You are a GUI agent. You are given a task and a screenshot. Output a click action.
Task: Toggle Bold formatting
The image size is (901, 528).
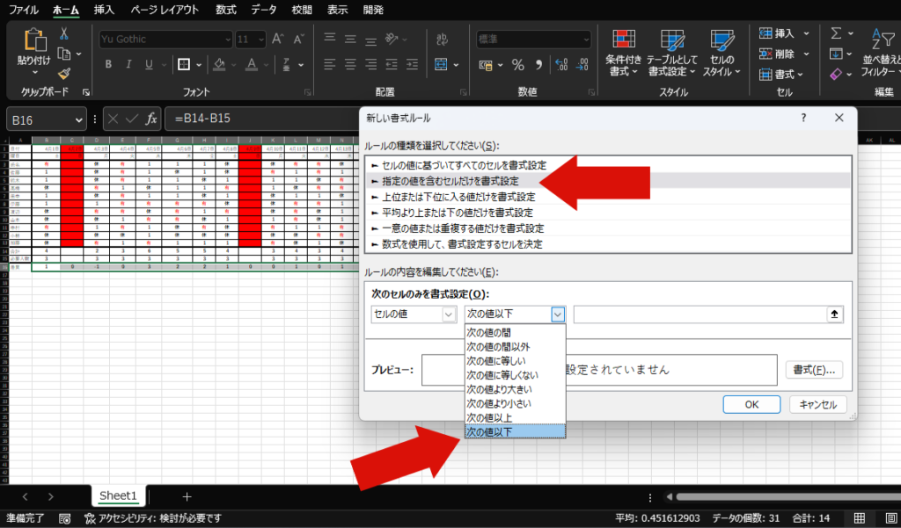(x=108, y=64)
